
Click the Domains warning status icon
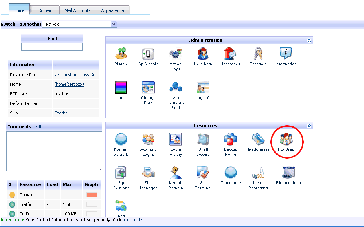coord(12,195)
